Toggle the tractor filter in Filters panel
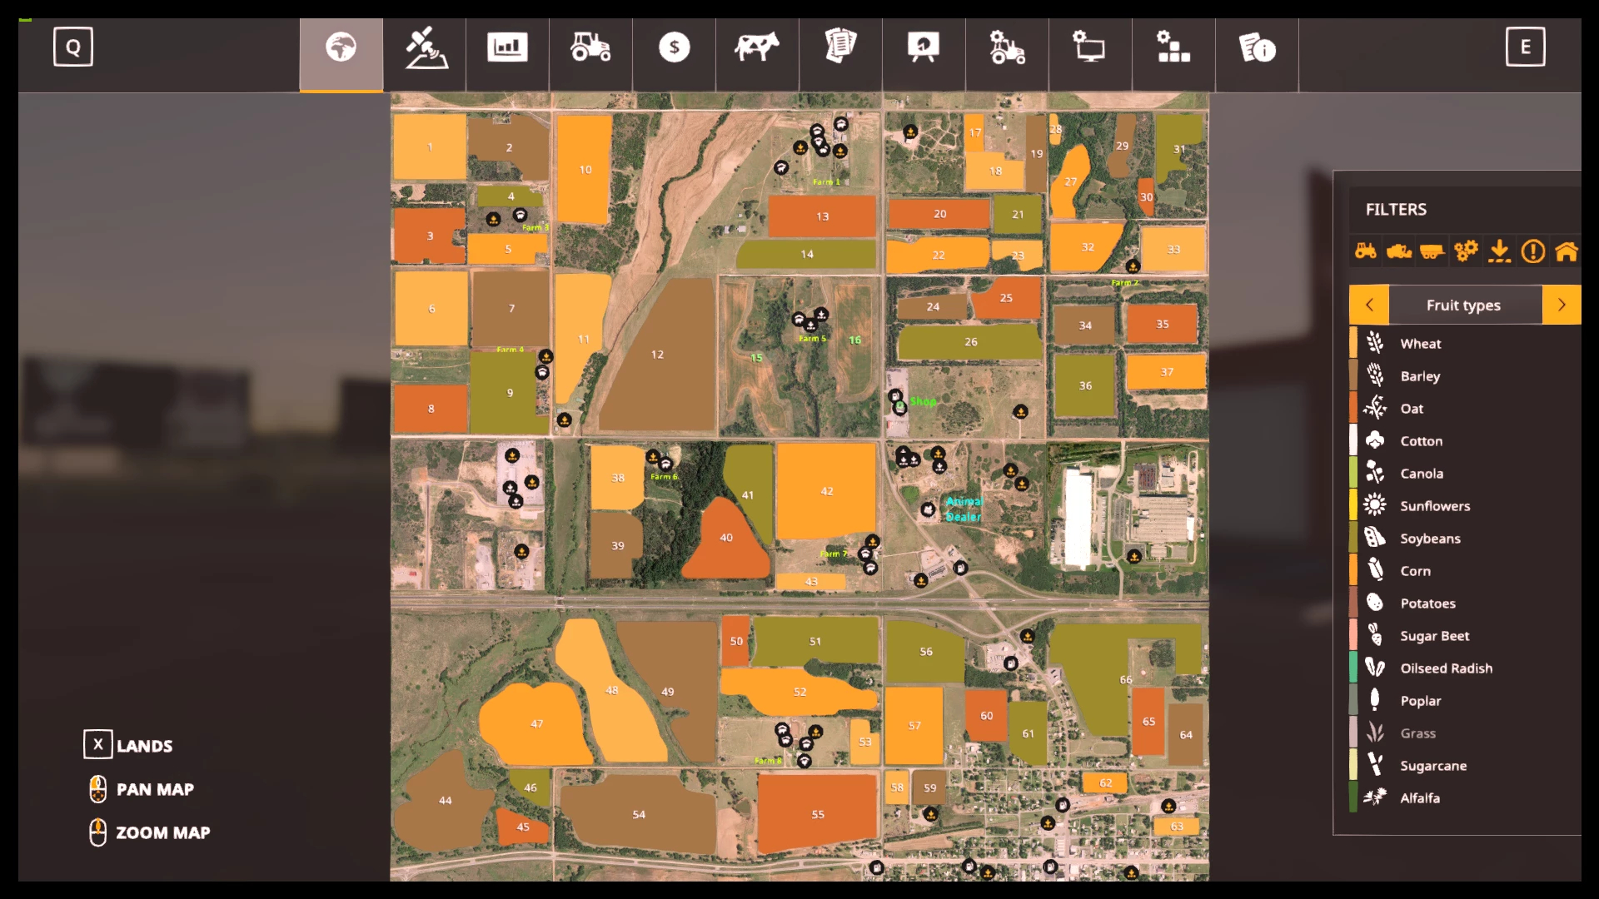The image size is (1599, 899). 1366,251
